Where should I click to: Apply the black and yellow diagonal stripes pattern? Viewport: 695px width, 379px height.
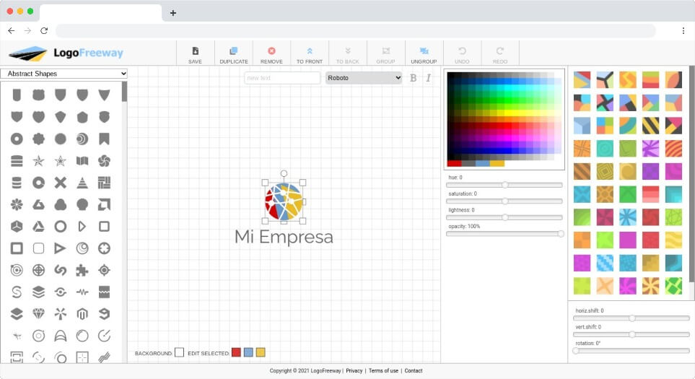tap(651, 126)
